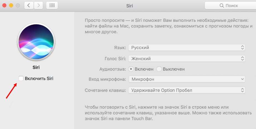The height and width of the screenshot is (129, 256).
Task: Focus the "Поиск" search field
Action: coord(230,5)
